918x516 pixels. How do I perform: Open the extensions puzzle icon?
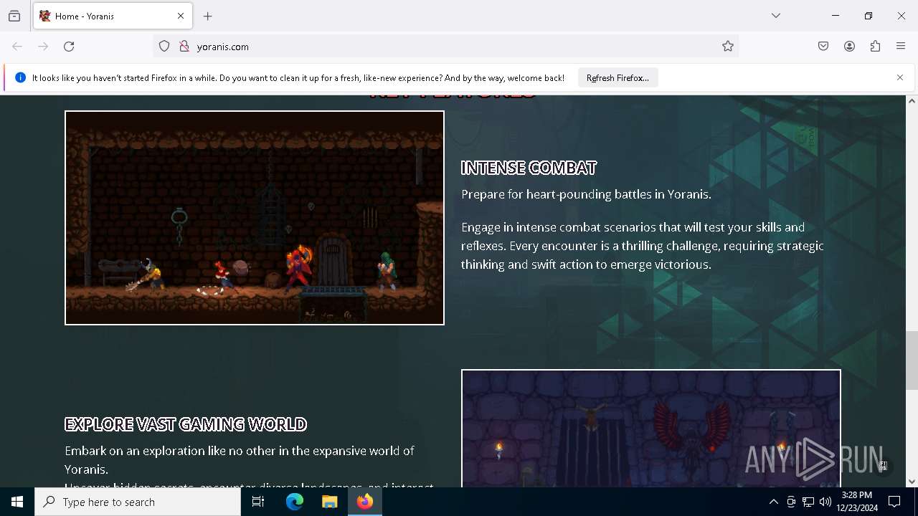coord(875,47)
